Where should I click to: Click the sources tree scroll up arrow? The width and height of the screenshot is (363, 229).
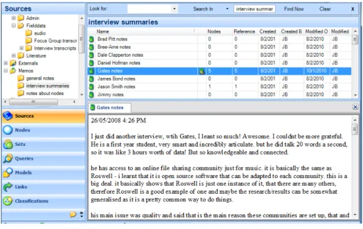tap(82, 18)
